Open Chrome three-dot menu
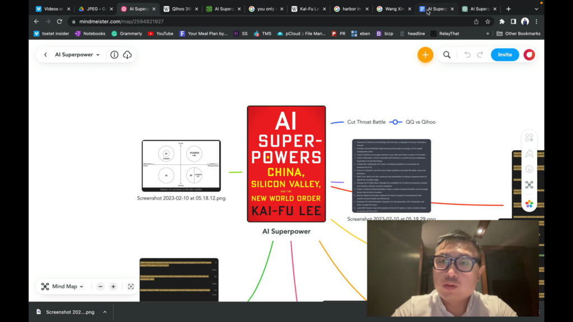 (x=537, y=22)
